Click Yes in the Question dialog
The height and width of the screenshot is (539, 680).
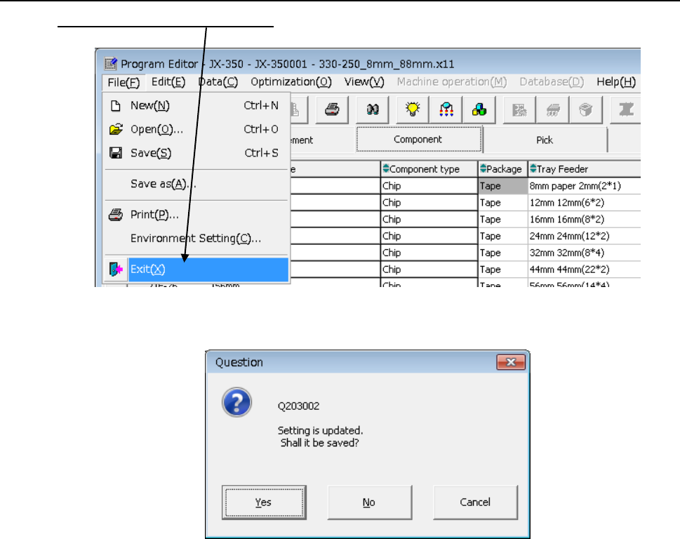(x=264, y=502)
